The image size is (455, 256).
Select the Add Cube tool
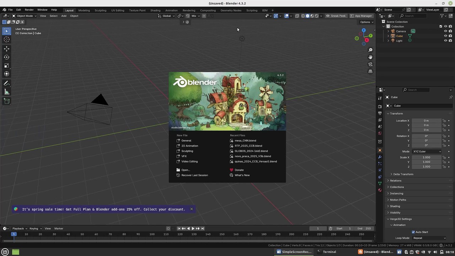pyautogui.click(x=6, y=101)
